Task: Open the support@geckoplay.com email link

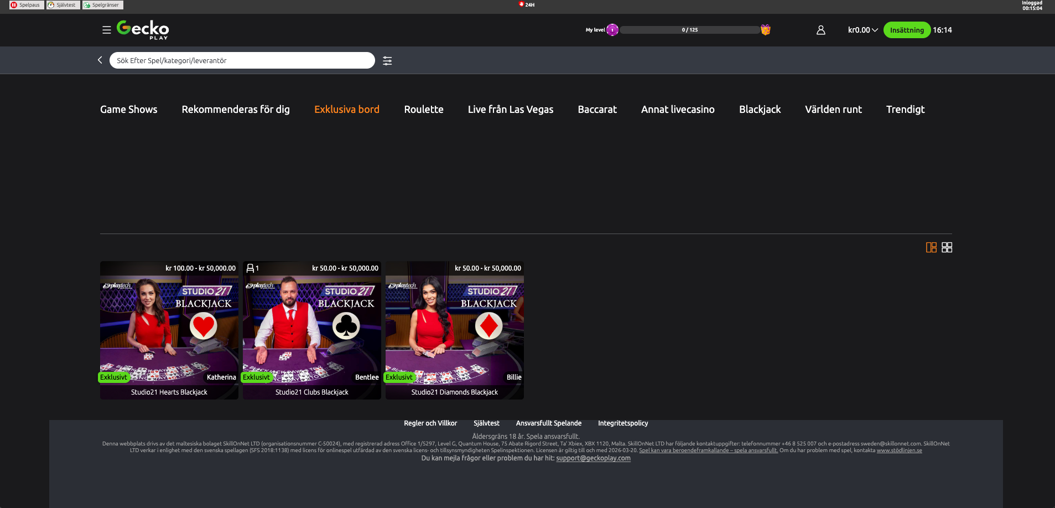Action: 593,458
